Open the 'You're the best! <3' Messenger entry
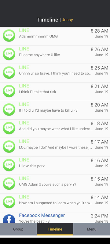The height and width of the screenshot is (244, 110). click(55, 217)
